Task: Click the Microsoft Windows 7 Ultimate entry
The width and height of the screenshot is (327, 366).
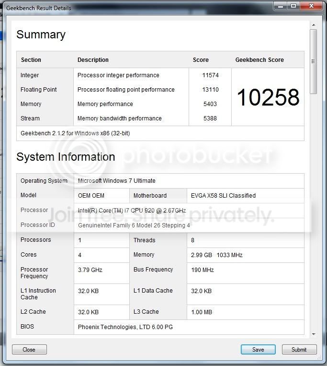Action: (x=116, y=181)
